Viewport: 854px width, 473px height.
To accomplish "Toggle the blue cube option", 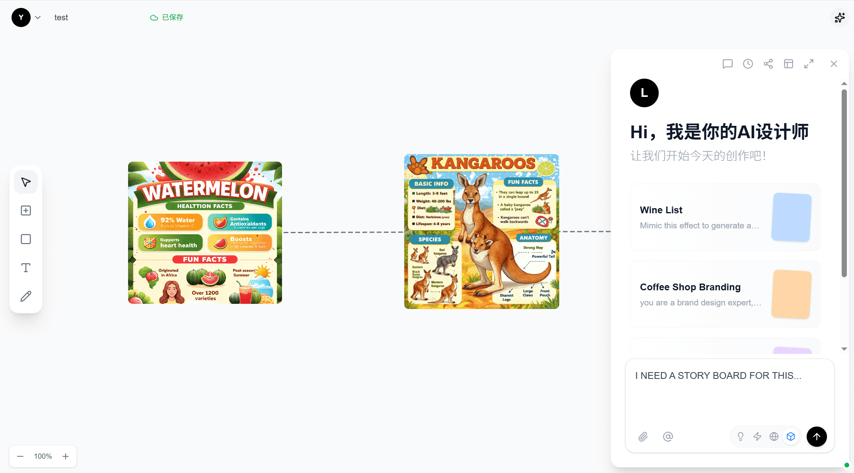I will [791, 437].
